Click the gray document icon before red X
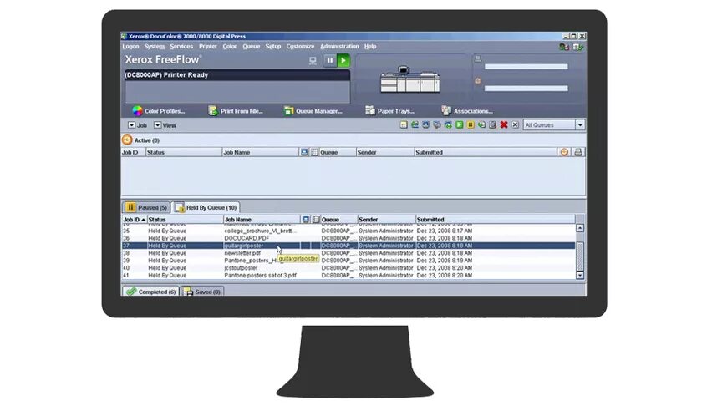 tap(492, 124)
